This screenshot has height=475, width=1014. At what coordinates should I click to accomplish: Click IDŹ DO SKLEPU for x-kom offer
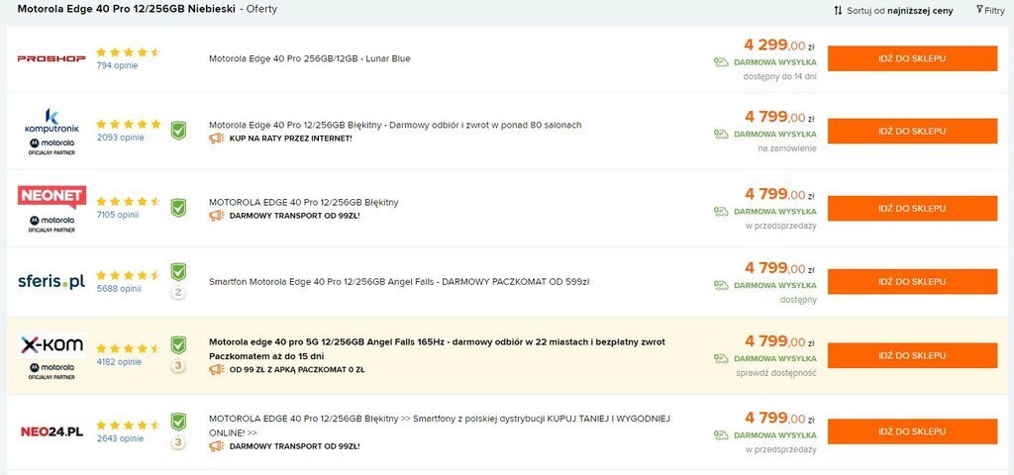pyautogui.click(x=912, y=355)
